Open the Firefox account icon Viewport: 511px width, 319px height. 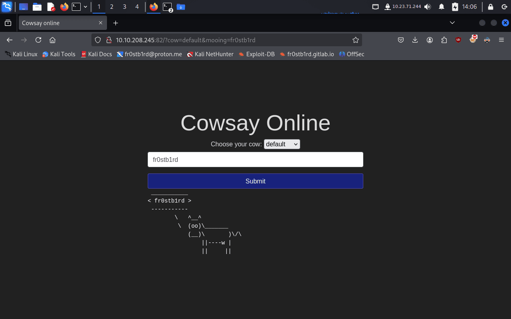click(430, 40)
